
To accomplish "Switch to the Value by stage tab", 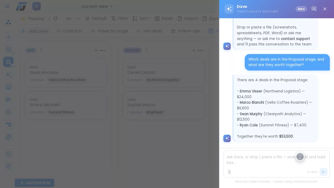I will point(109,31).
